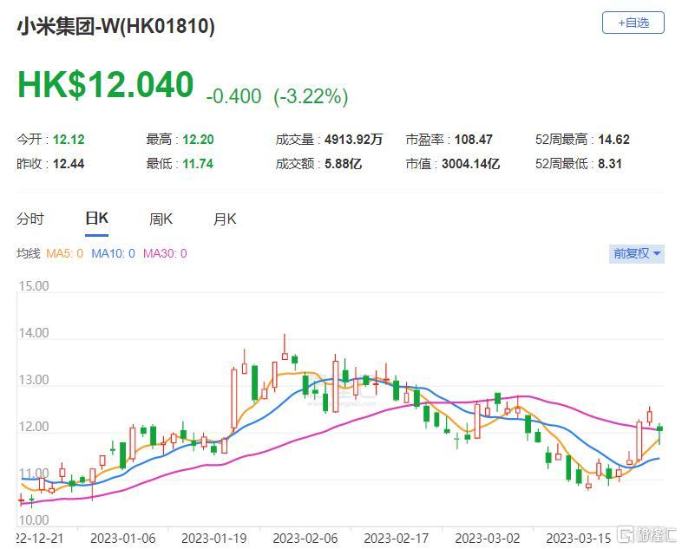Click the MA5 moving average label
The width and height of the screenshot is (682, 549).
click(64, 253)
